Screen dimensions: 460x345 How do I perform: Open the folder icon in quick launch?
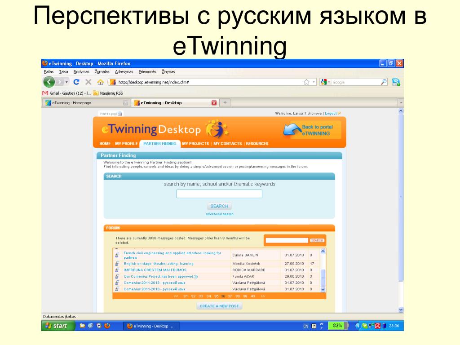coord(83,326)
